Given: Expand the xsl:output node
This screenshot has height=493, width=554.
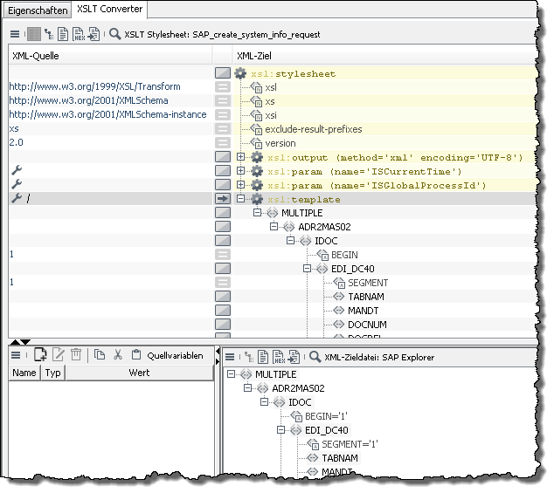Looking at the screenshot, I should (x=242, y=157).
